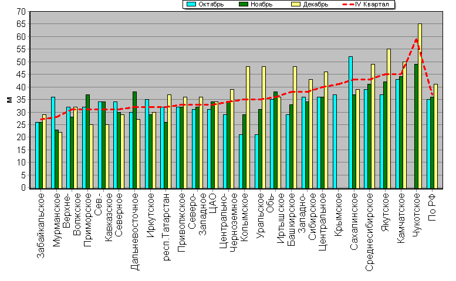Click the '70' y-axis value
Screen dimensions: 456x281
(21, 12)
